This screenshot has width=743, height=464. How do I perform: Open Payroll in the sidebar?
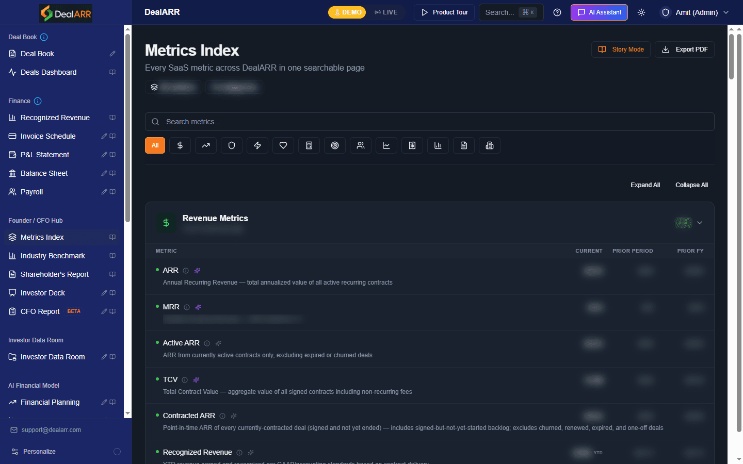(32, 192)
